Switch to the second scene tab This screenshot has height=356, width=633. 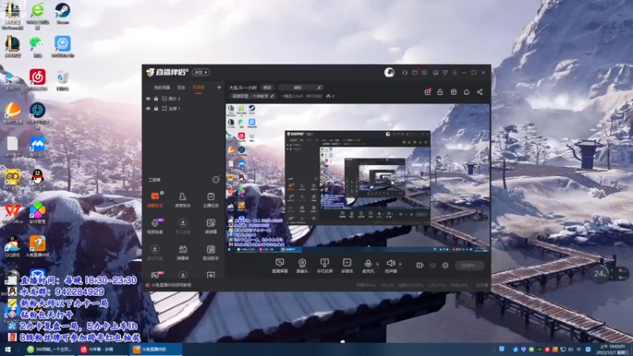click(x=181, y=87)
